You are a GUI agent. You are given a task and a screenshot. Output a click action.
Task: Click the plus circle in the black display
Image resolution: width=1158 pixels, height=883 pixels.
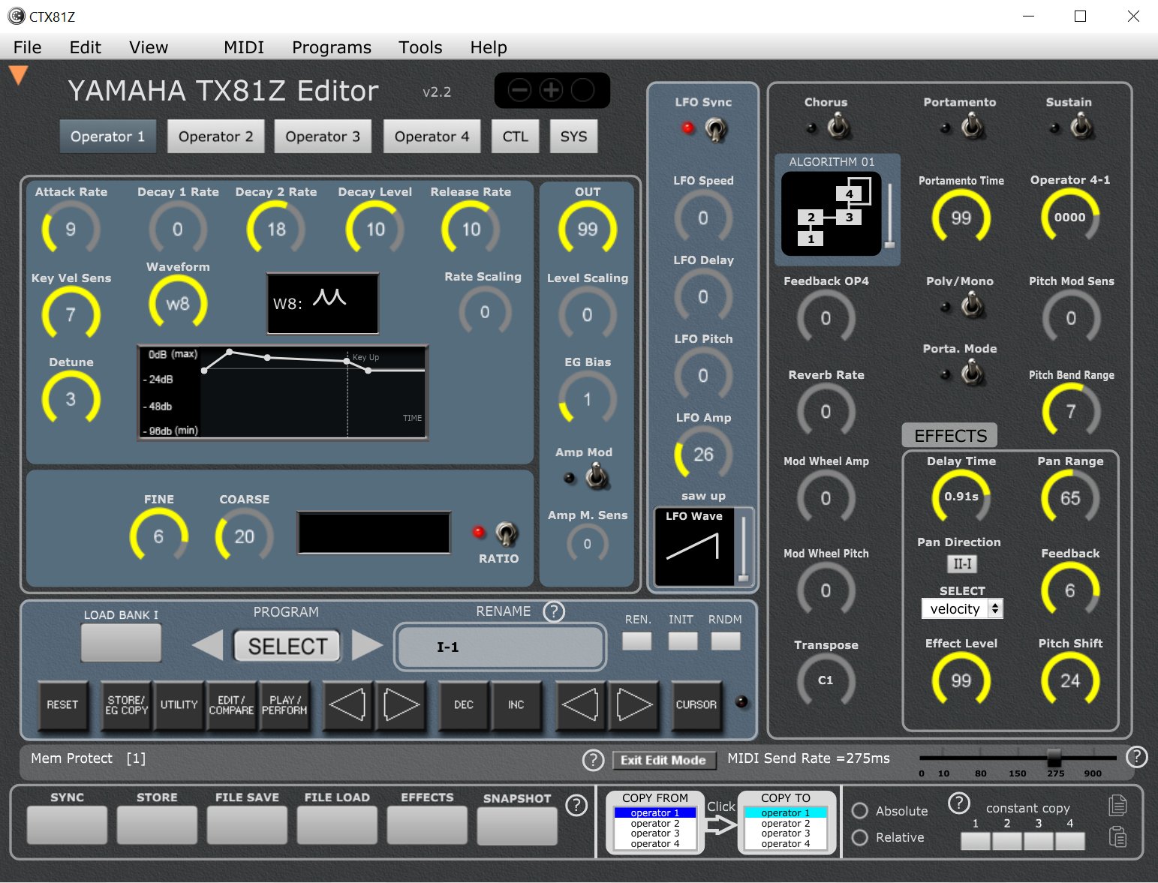click(551, 91)
